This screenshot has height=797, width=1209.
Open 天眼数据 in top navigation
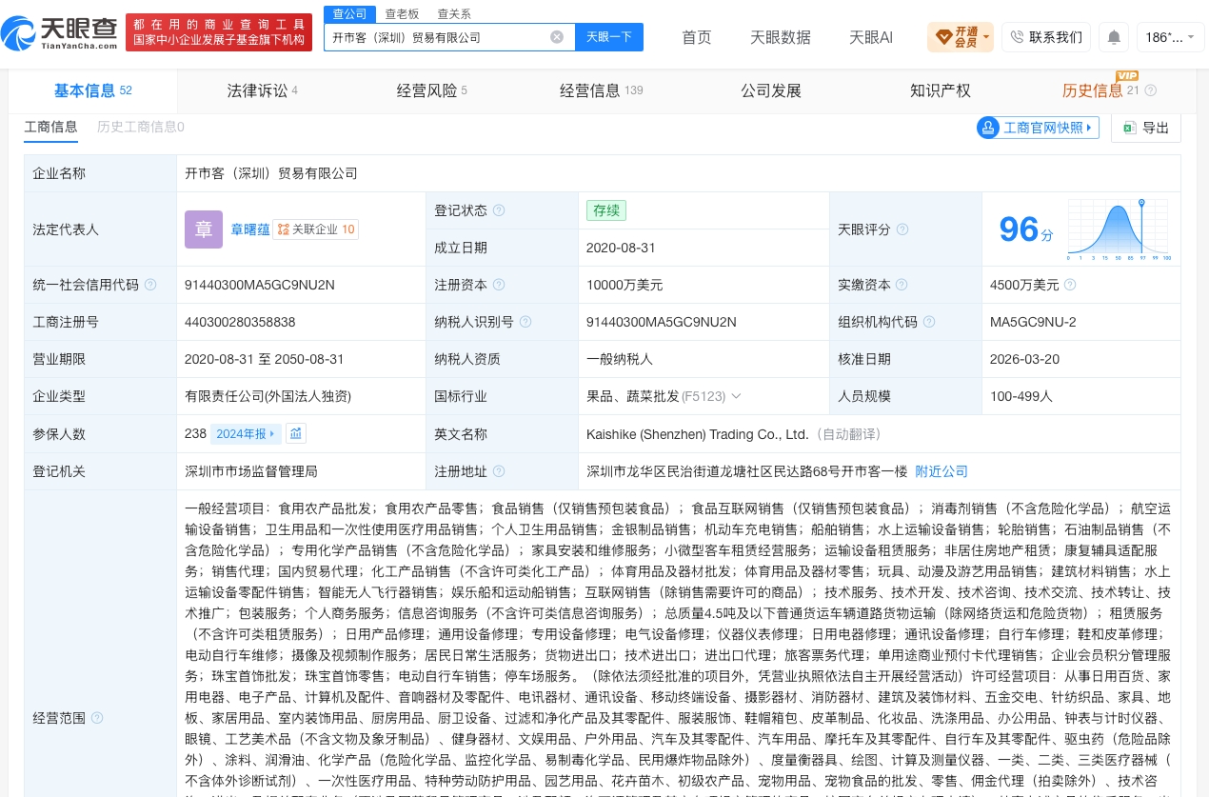(x=781, y=37)
